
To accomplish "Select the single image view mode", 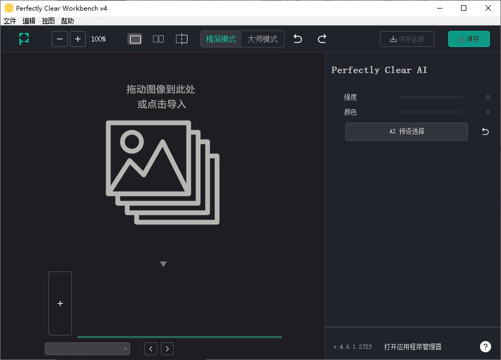I will coord(135,38).
